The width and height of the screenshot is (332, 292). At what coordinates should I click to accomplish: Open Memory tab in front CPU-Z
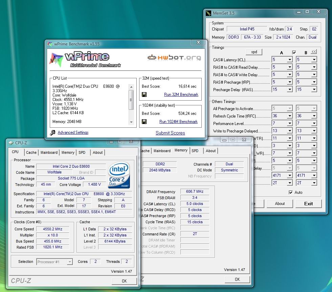pos(68,152)
